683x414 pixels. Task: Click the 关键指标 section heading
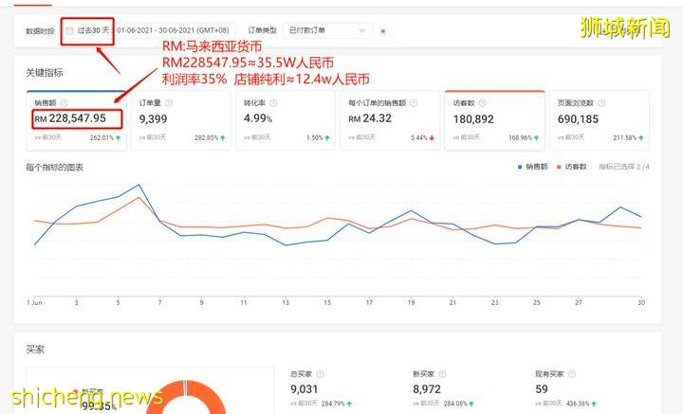45,73
